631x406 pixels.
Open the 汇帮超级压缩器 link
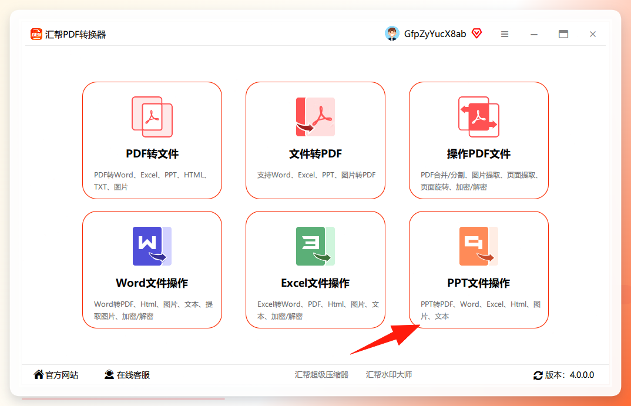pos(321,375)
